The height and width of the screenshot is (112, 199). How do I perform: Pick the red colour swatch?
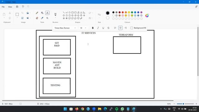pos(123,12)
